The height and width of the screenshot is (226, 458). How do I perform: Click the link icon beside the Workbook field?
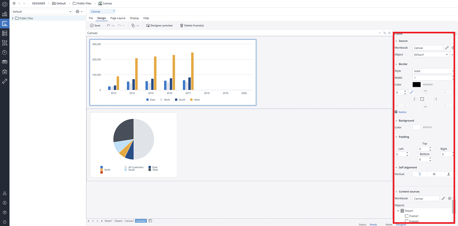pos(447,47)
